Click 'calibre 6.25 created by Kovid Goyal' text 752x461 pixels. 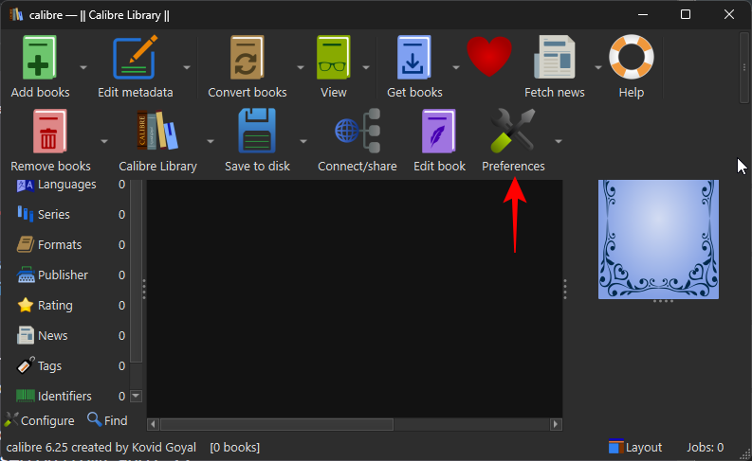tap(101, 447)
